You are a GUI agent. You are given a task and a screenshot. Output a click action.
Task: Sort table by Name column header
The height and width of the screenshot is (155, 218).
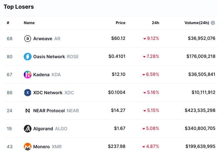tap(29, 23)
